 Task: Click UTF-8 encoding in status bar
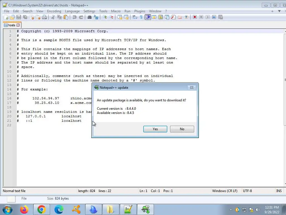click(247, 191)
